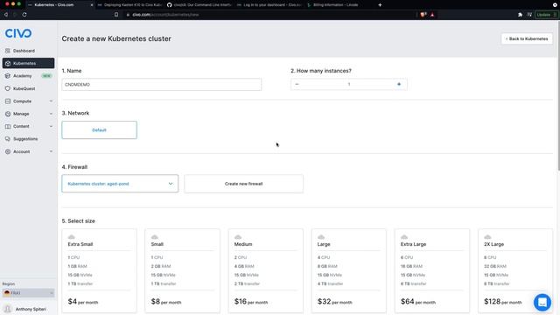Focus the cluster Name input field
Screen dimensions: 560x315
pyautogui.click(x=161, y=85)
